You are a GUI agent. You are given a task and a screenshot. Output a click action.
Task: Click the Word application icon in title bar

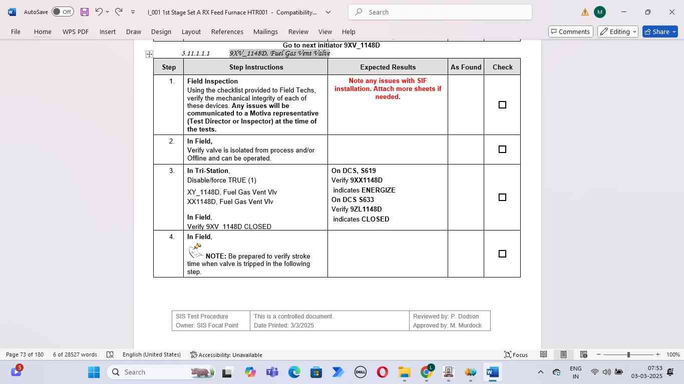click(x=12, y=12)
